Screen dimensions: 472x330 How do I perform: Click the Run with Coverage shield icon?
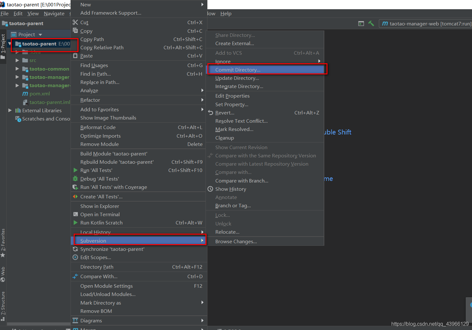(75, 187)
